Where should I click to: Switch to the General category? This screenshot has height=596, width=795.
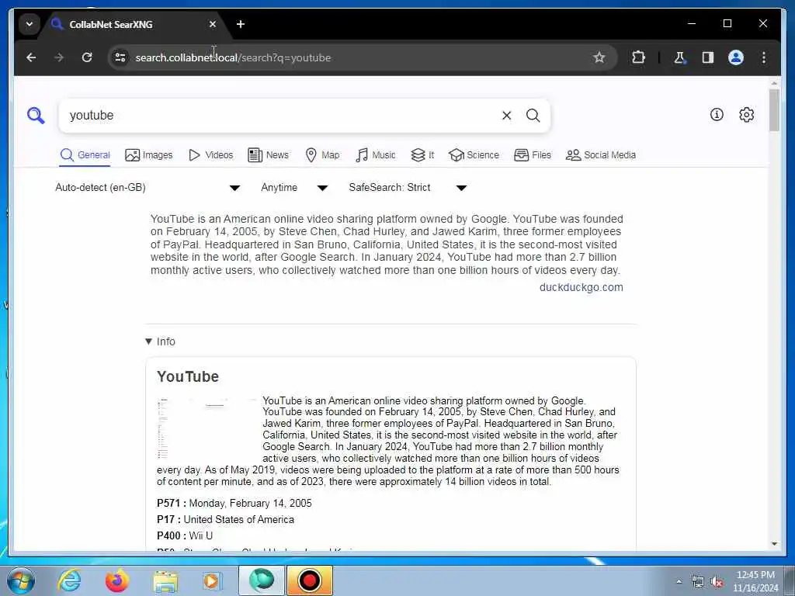[x=85, y=155]
